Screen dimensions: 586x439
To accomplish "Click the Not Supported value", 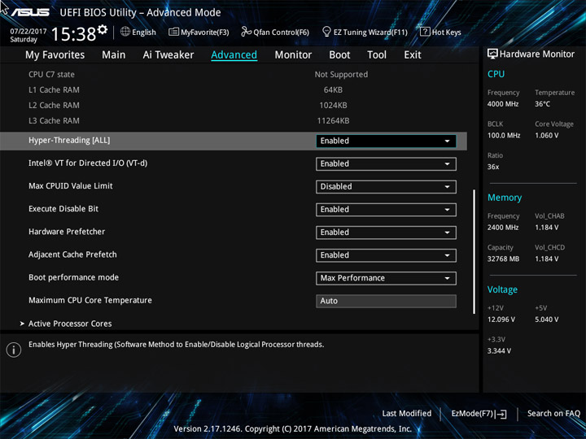I will pyautogui.click(x=341, y=74).
